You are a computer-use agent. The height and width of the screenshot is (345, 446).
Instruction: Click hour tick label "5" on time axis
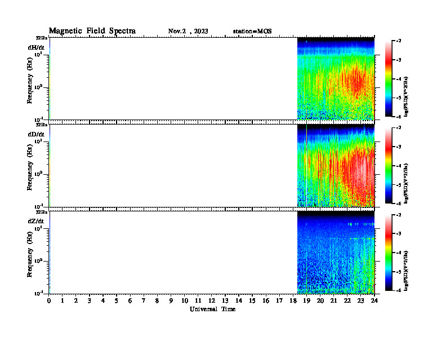[117, 301]
